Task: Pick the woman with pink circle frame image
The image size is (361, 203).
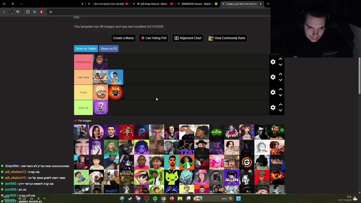Action: [96, 132]
